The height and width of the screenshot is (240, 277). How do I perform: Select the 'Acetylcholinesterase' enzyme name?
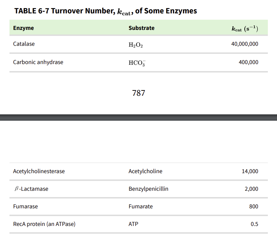tap(39, 171)
